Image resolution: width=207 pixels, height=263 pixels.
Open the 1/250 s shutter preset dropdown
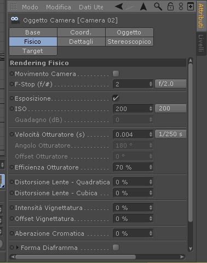[170, 134]
